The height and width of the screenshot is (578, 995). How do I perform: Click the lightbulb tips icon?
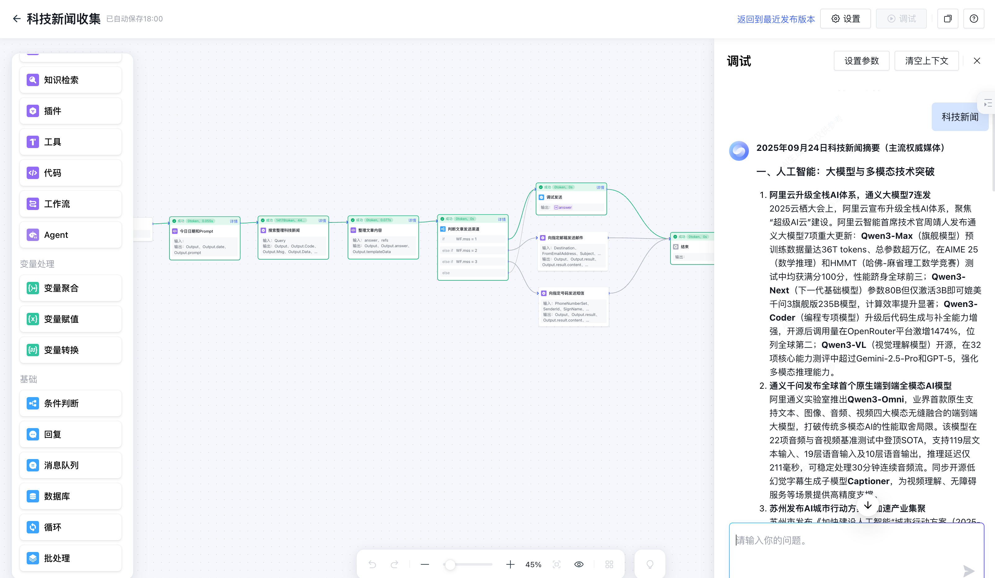click(x=649, y=564)
